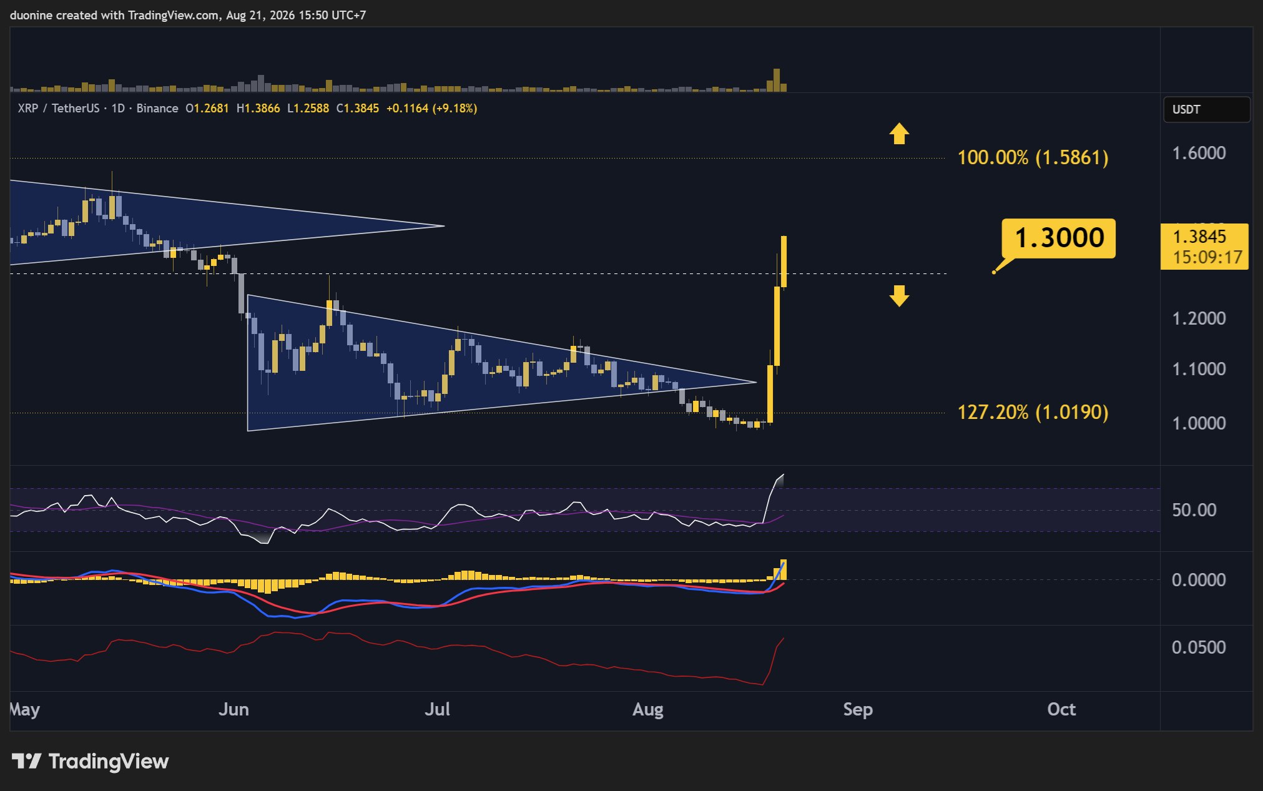Click the MACD 0.0000 axis label

(1199, 580)
